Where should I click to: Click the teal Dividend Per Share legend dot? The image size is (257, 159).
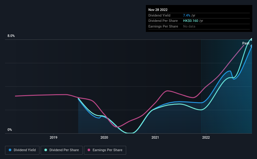tap(46, 150)
